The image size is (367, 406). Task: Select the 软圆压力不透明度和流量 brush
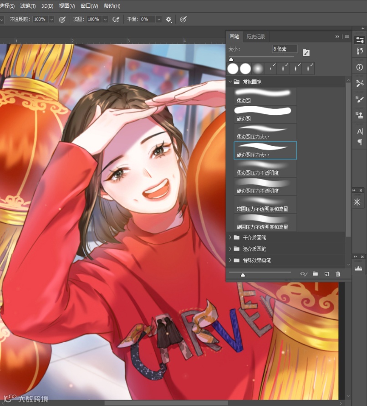click(265, 205)
